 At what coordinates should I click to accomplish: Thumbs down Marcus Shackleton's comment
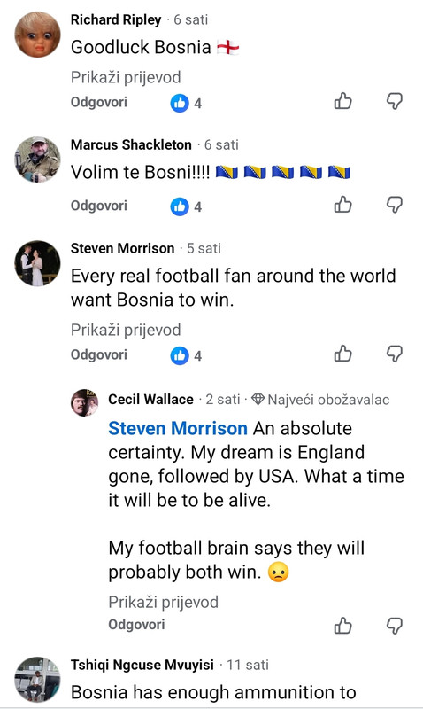click(x=394, y=205)
